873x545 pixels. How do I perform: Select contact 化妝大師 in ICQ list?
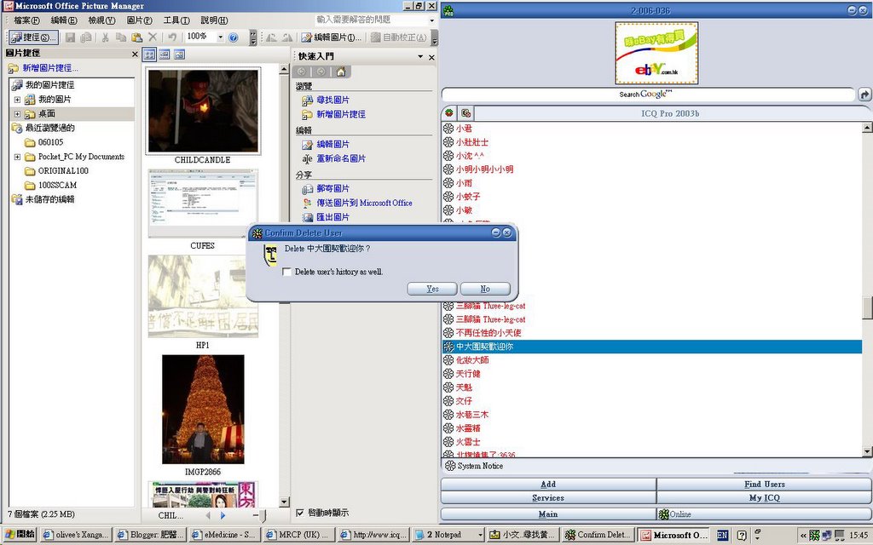[x=472, y=360]
